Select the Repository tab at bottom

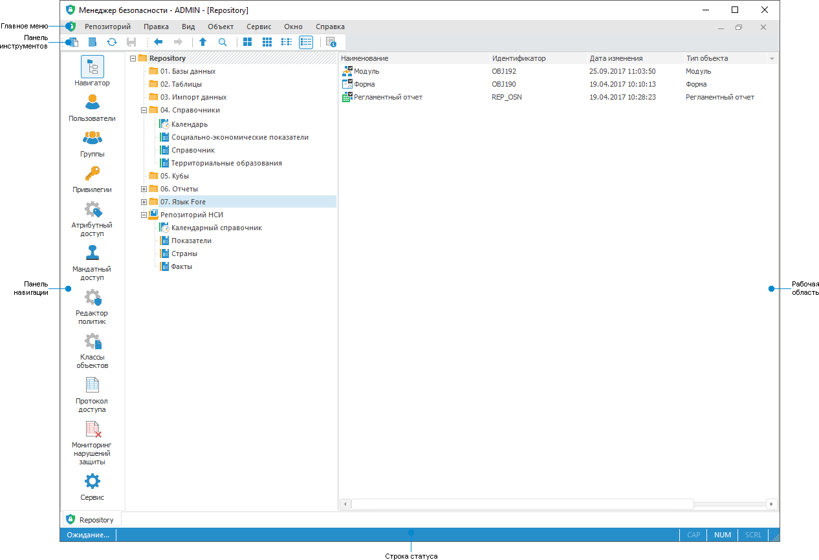[91, 519]
